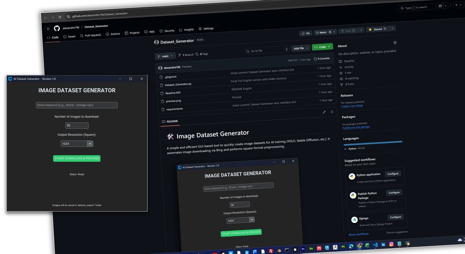Screen dimensions: 465x254
Task: Expand the Fork options dropdown arrow
Action: pyautogui.click(x=362, y=30)
